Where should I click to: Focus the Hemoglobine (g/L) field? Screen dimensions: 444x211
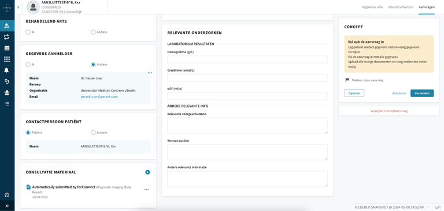click(247, 60)
